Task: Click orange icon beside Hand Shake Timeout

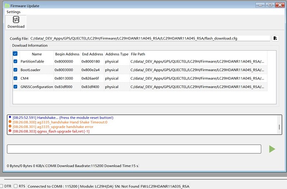Action: point(10,122)
